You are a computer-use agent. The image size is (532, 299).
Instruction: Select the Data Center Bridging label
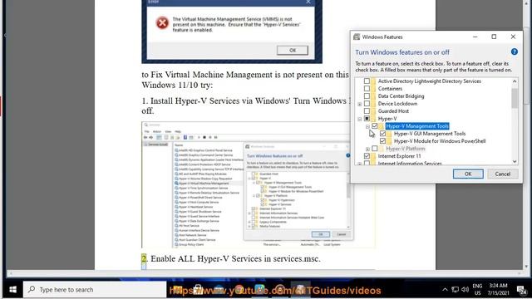coord(401,96)
